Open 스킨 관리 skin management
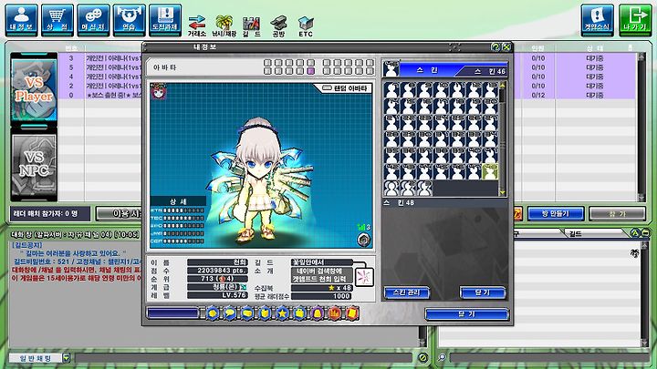 pos(406,292)
